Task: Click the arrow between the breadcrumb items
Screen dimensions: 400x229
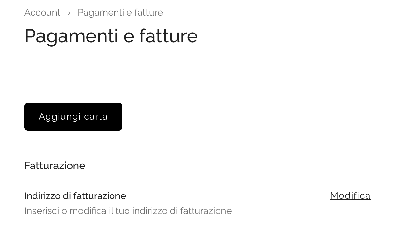Action: tap(69, 13)
